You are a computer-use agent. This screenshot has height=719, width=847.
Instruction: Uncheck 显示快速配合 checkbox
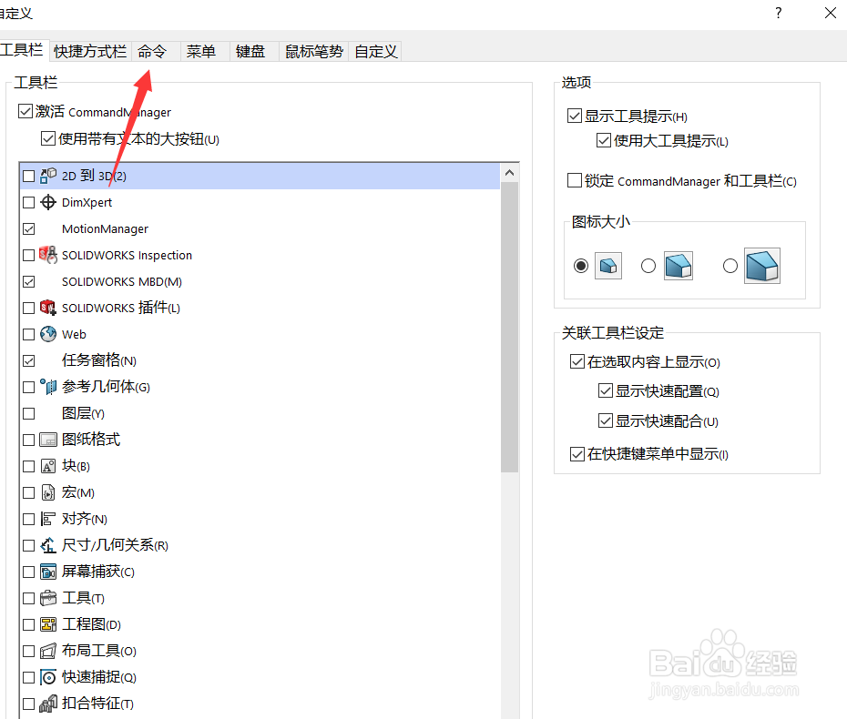tap(605, 420)
